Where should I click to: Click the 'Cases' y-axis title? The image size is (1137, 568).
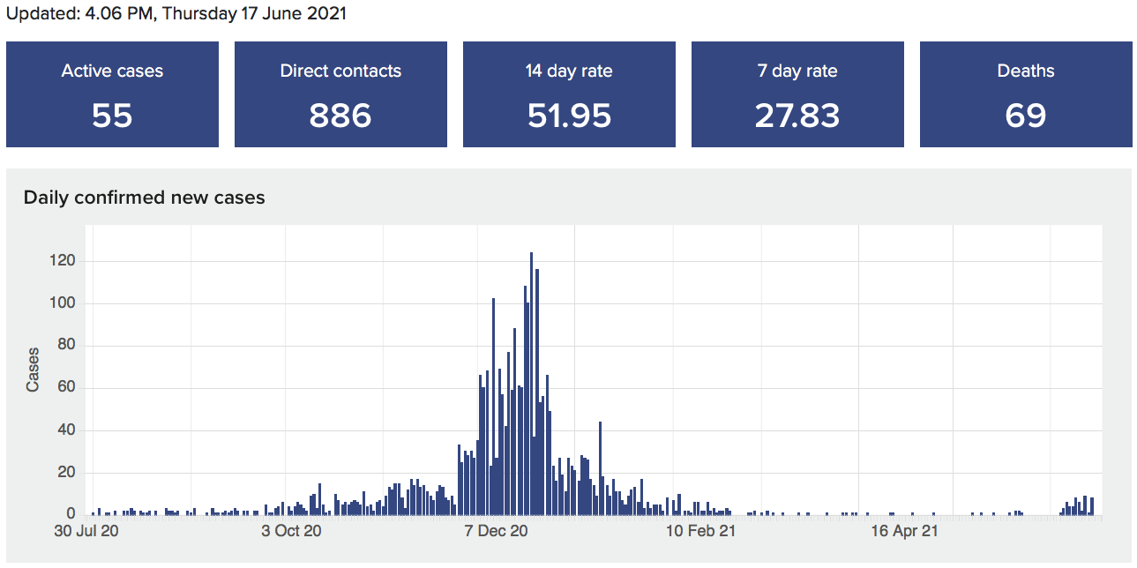click(33, 370)
